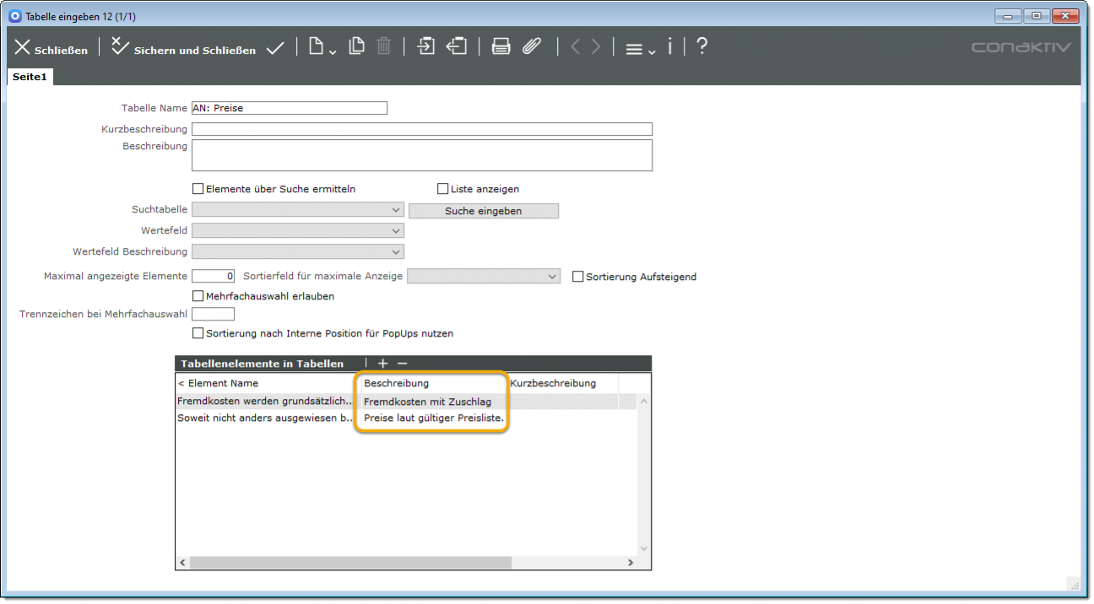The width and height of the screenshot is (1094, 604).
Task: Click the info 'i' icon
Action: [x=670, y=47]
